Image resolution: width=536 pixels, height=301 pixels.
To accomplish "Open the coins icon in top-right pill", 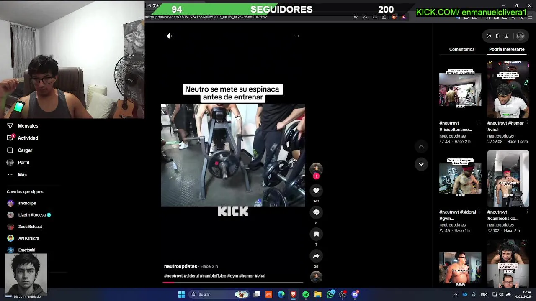I will tap(489, 36).
